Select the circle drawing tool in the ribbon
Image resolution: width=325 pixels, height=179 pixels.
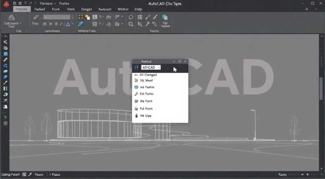[x=131, y=17]
